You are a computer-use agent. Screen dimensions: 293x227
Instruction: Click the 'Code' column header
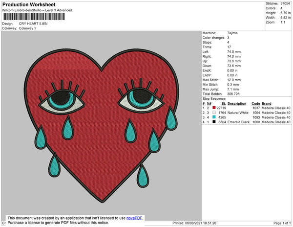click(256, 104)
